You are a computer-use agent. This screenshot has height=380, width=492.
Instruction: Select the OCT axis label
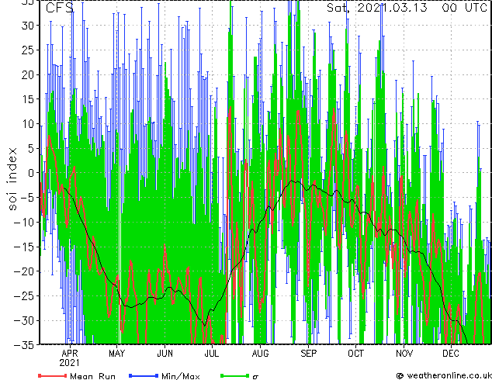356,354
